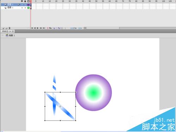Close the 未命名-1 document tab
This screenshot has height=132, width=176.
point(13,31)
